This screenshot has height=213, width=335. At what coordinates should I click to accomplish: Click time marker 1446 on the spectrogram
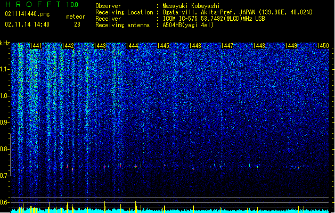pyautogui.click(x=195, y=46)
